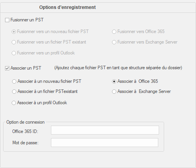Click into the Mot de passe field
196x168 pixels.
tap(105, 142)
